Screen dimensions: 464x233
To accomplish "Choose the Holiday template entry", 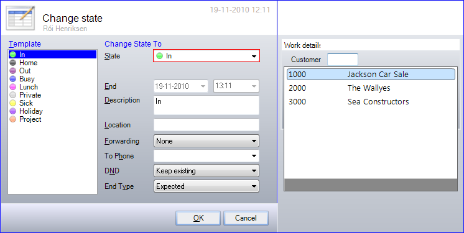I will coord(53,111).
